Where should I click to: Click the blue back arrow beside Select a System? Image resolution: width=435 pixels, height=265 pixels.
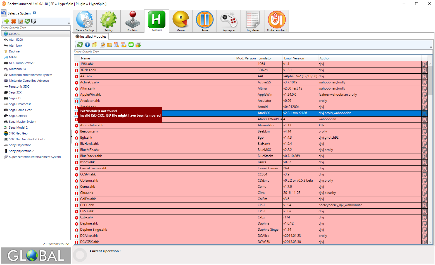pos(4,13)
